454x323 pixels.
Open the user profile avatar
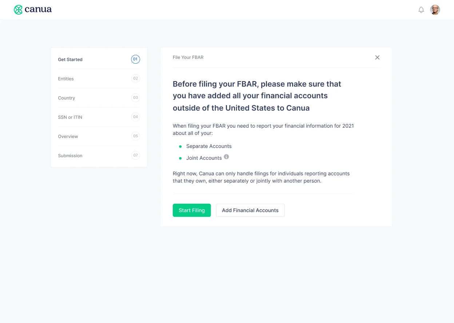point(435,10)
